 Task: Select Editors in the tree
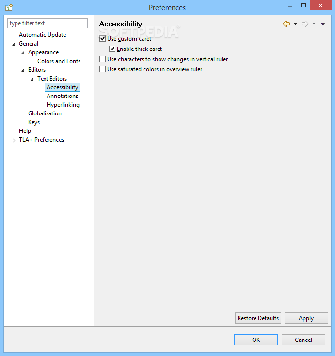[x=37, y=70]
